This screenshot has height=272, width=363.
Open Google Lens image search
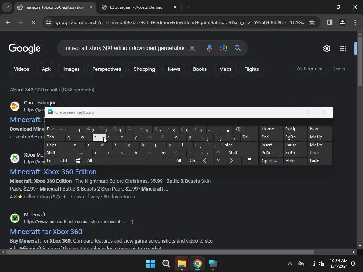click(x=223, y=48)
